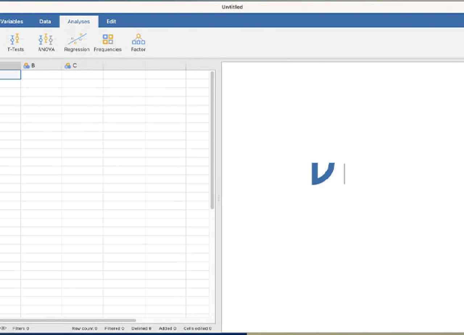Click the horizontal scrollbar of the data grid
Image resolution: width=464 pixels, height=335 pixels.
[x=68, y=320]
